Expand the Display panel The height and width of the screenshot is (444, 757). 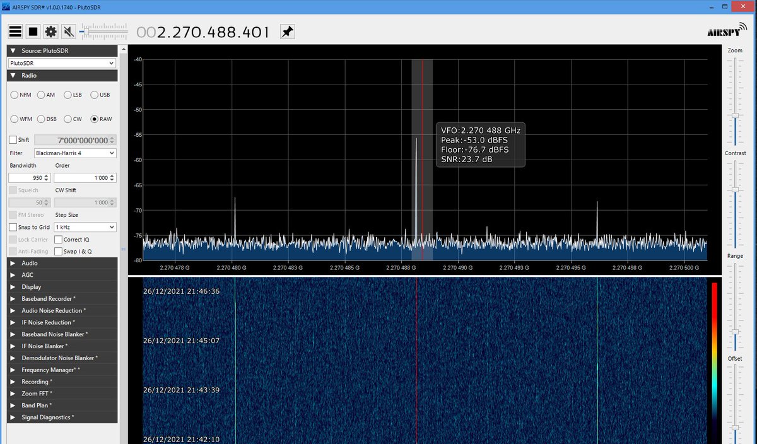(62, 287)
